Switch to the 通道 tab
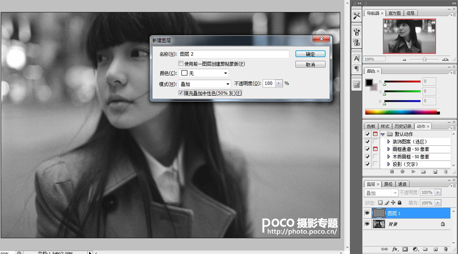Viewport: 458px width, 254px height. (x=402, y=184)
